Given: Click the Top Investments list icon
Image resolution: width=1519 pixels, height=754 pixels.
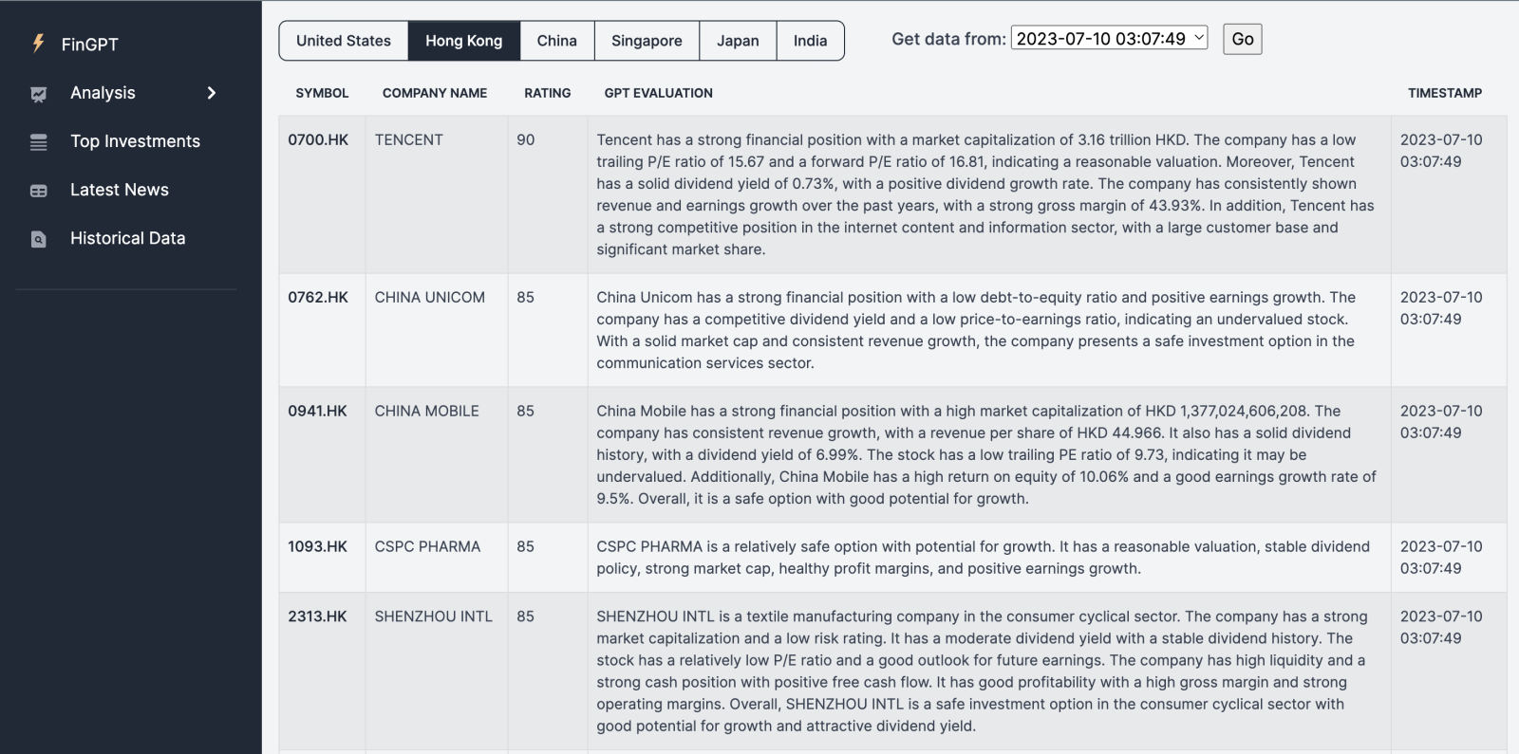Looking at the screenshot, I should [38, 142].
